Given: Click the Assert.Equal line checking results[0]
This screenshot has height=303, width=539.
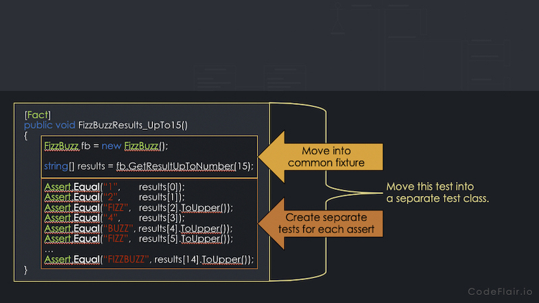Looking at the screenshot, I should click(115, 187).
